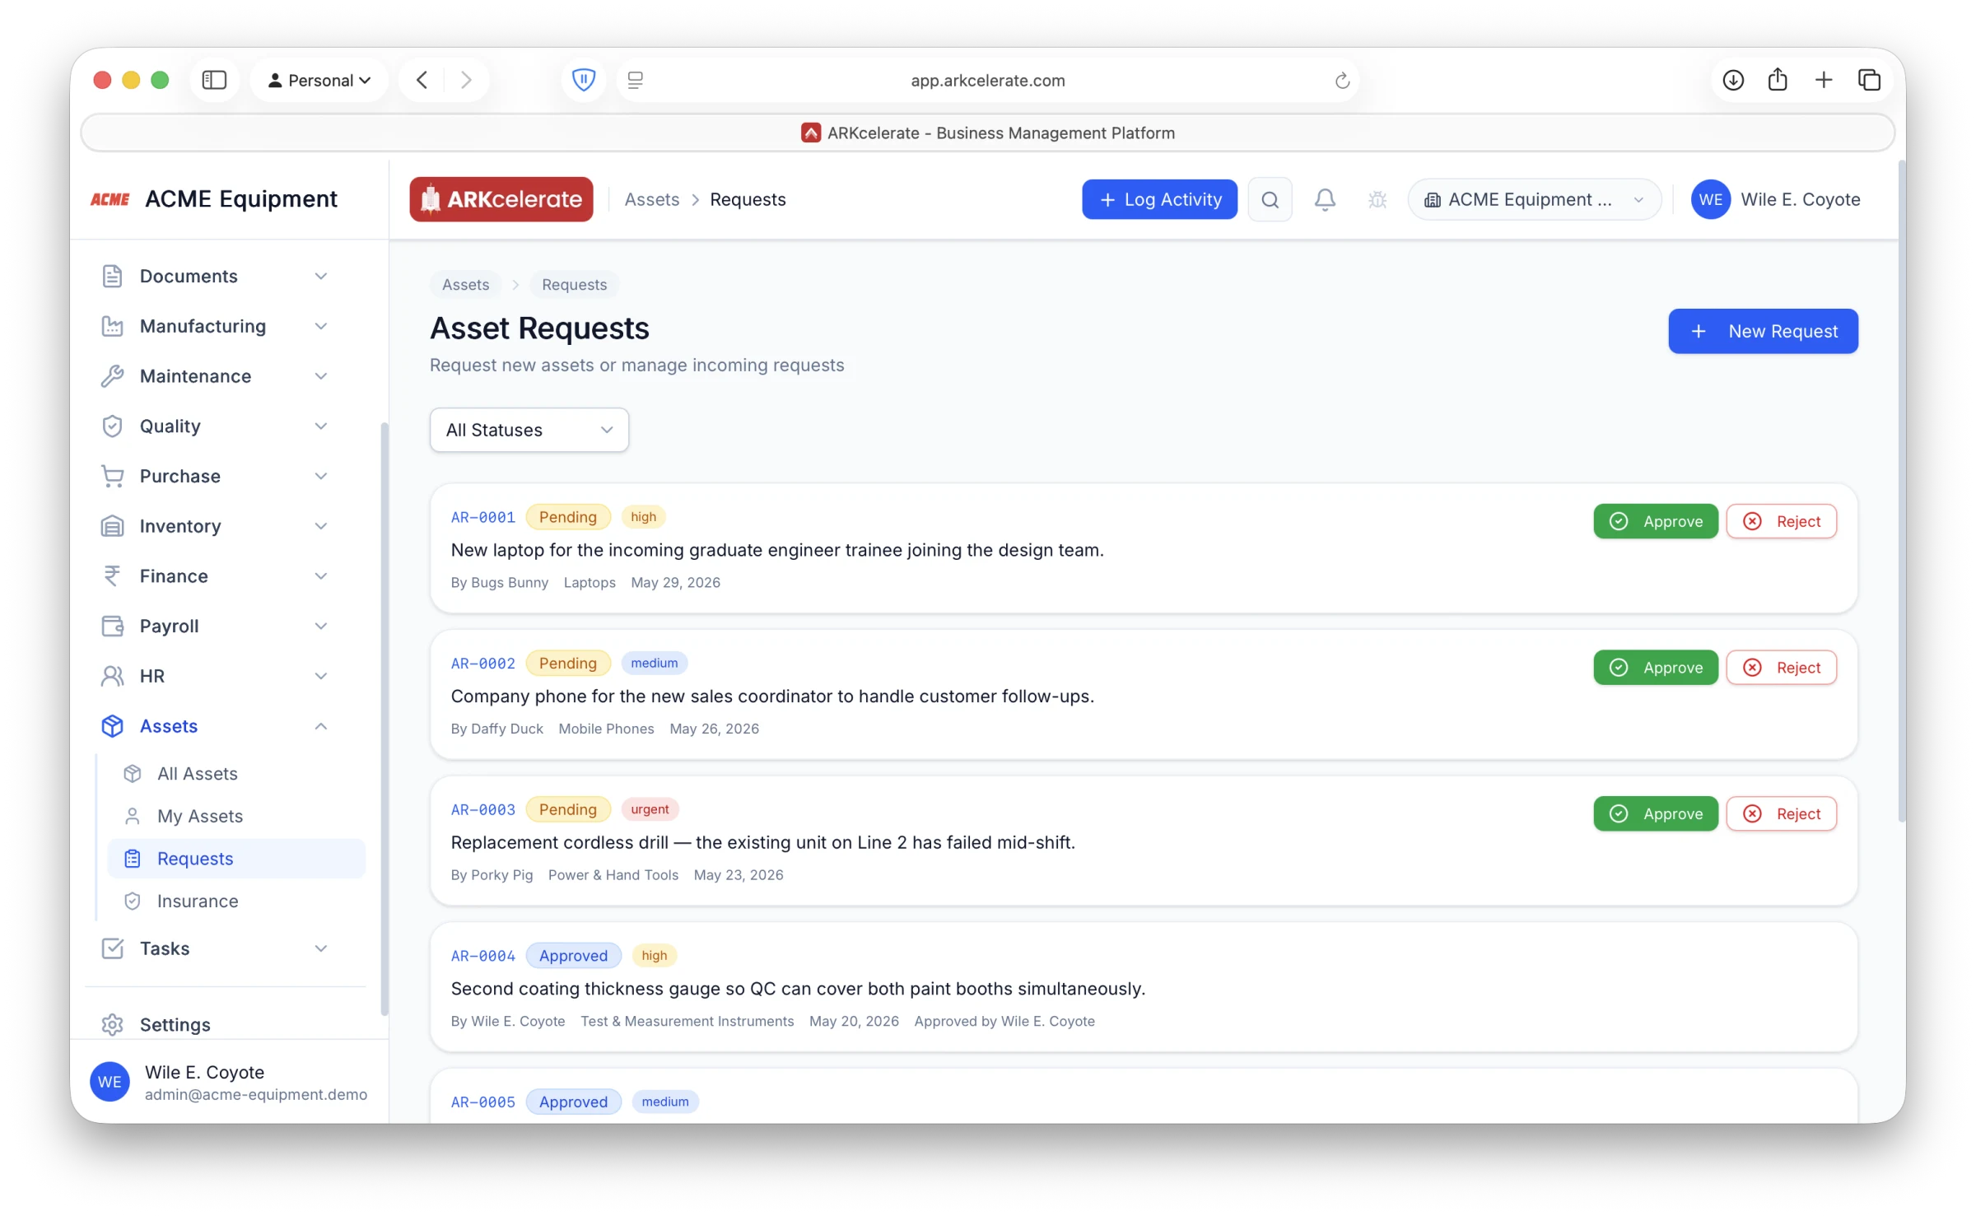1976x1216 pixels.
Task: Click the Purchase cart icon
Action: click(113, 476)
